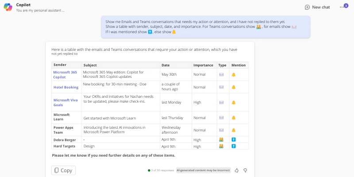Open the more options ellipsis menu

coord(342,7)
